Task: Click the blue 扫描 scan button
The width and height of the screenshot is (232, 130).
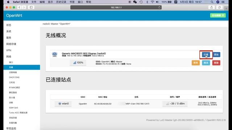Action: (206, 55)
